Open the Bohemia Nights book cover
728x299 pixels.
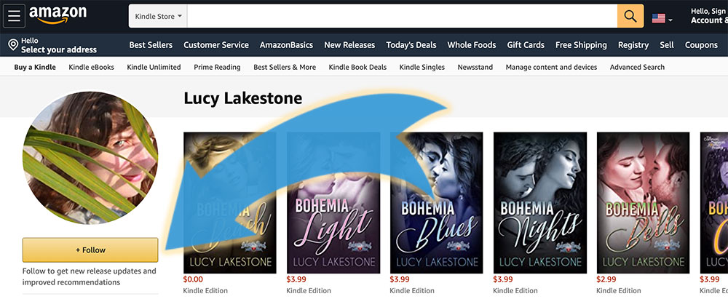point(540,203)
